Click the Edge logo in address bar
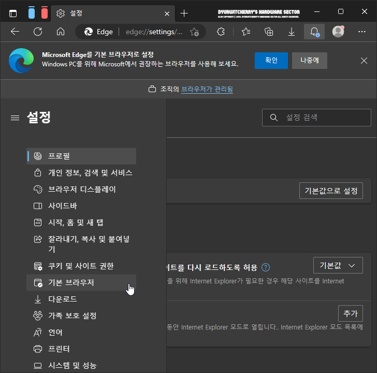The height and width of the screenshot is (373, 377). tap(89, 32)
